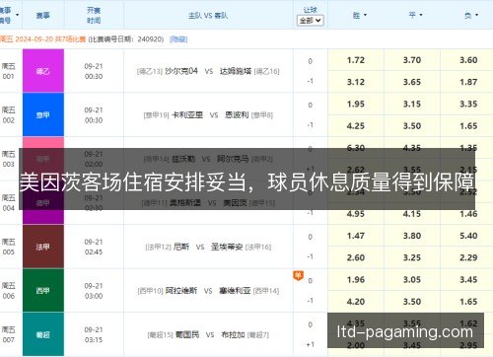493x357 pixels.
Task: Click match number 周五 005
Action: pos(8,247)
